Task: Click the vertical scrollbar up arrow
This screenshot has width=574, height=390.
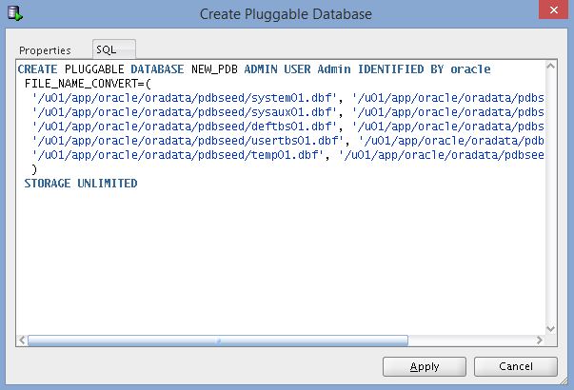Action: point(550,67)
